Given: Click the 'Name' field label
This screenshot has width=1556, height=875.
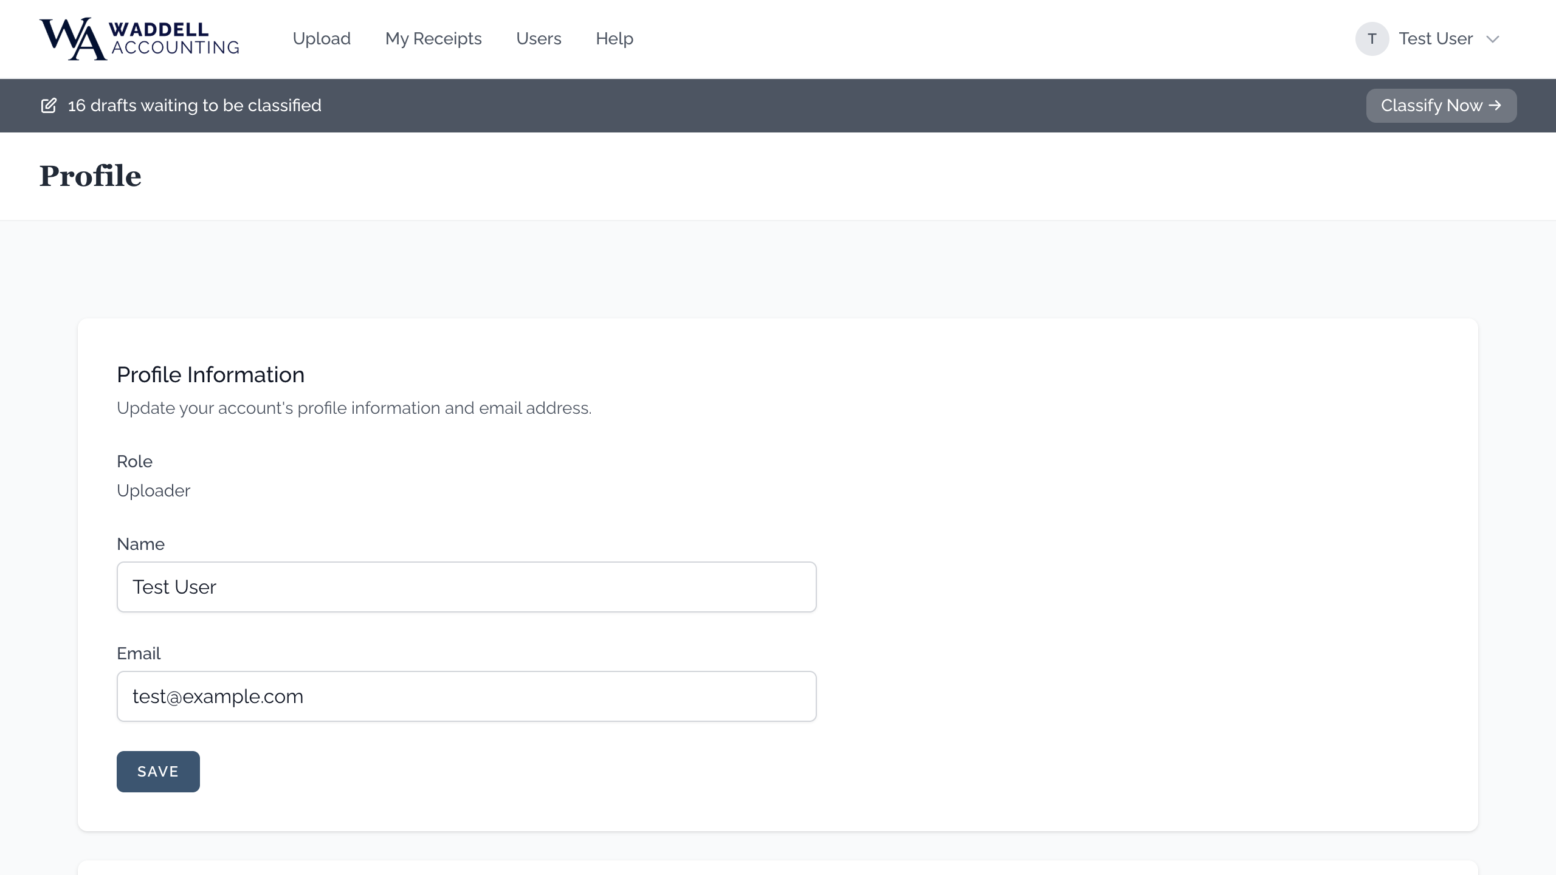Looking at the screenshot, I should (x=140, y=544).
